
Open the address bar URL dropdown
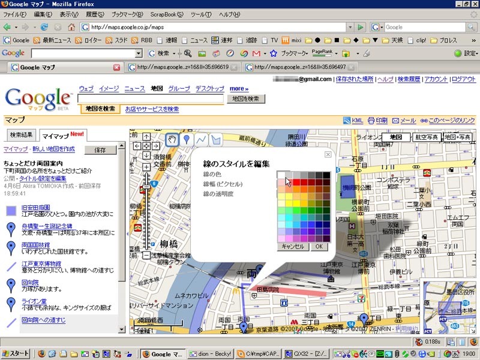click(x=350, y=27)
